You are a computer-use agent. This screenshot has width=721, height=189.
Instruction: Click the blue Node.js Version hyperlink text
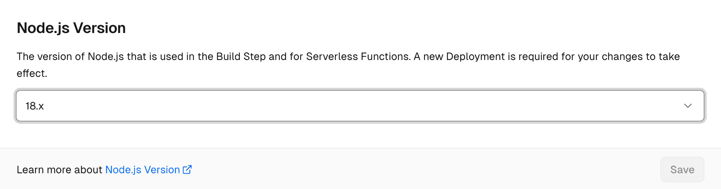tap(142, 170)
